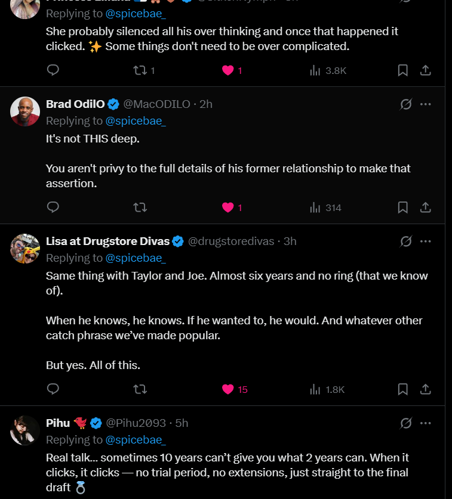Unlike Lisa's tweet with 15 likes
Image resolution: width=452 pixels, height=499 pixels.
(x=227, y=389)
